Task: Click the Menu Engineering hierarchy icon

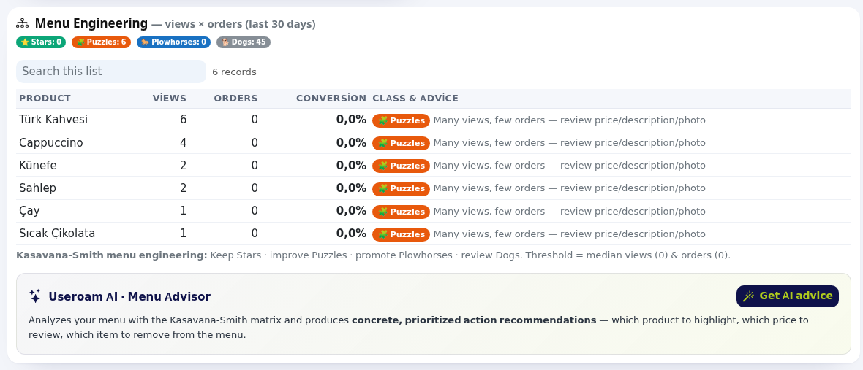Action: [x=22, y=23]
